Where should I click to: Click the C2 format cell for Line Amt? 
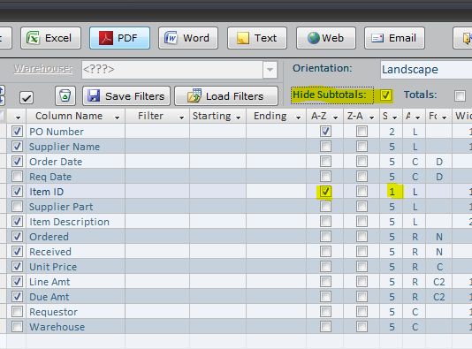pyautogui.click(x=439, y=282)
